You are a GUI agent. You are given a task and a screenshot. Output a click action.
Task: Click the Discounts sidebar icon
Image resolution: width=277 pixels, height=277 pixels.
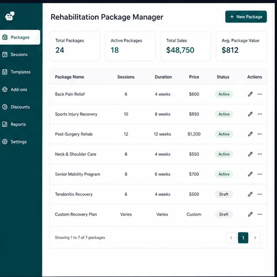click(x=5, y=107)
